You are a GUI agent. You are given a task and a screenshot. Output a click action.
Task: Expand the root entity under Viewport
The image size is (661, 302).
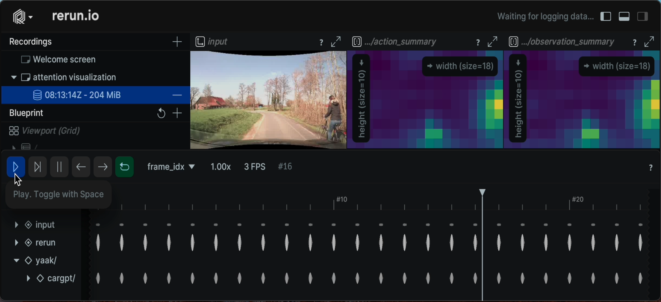[x=13, y=147]
